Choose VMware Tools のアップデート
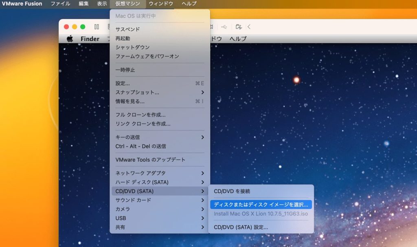The image size is (417, 247). (160, 160)
